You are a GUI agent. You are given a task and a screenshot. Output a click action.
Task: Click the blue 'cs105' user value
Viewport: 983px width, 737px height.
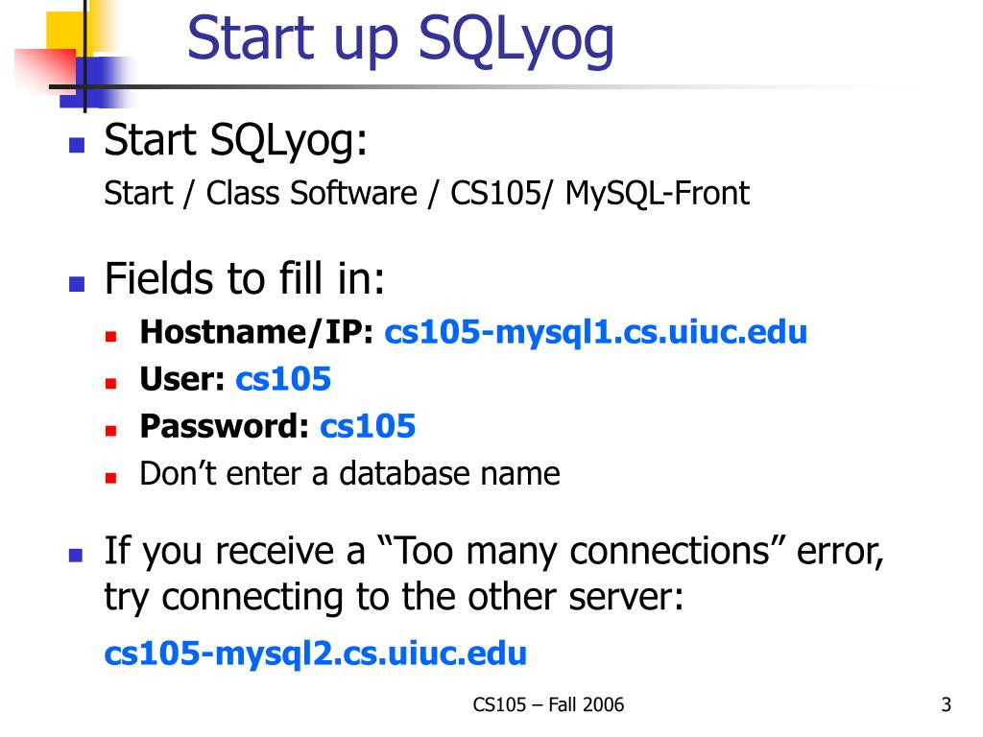(x=283, y=379)
